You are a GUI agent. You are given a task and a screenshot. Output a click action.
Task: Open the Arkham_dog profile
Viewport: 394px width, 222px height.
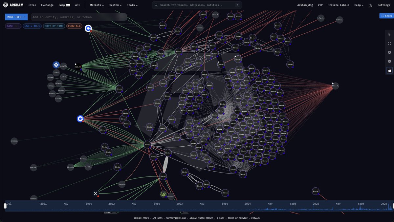[x=305, y=5]
